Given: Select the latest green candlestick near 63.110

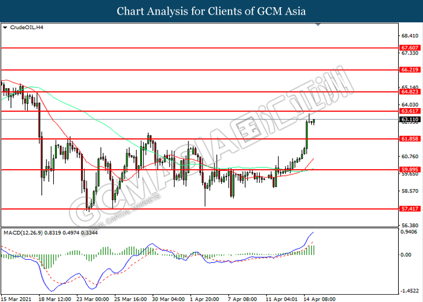Looking at the screenshot, I should tap(314, 121).
